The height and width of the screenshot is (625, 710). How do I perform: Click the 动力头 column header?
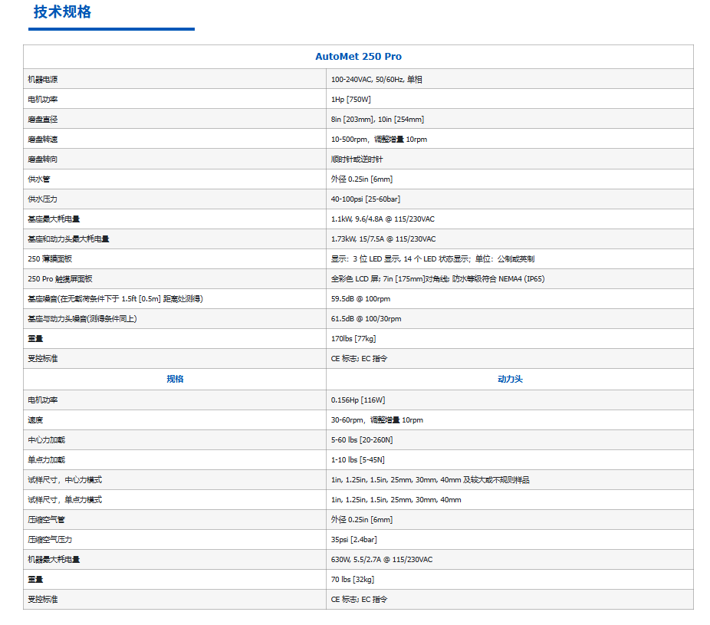tap(510, 379)
